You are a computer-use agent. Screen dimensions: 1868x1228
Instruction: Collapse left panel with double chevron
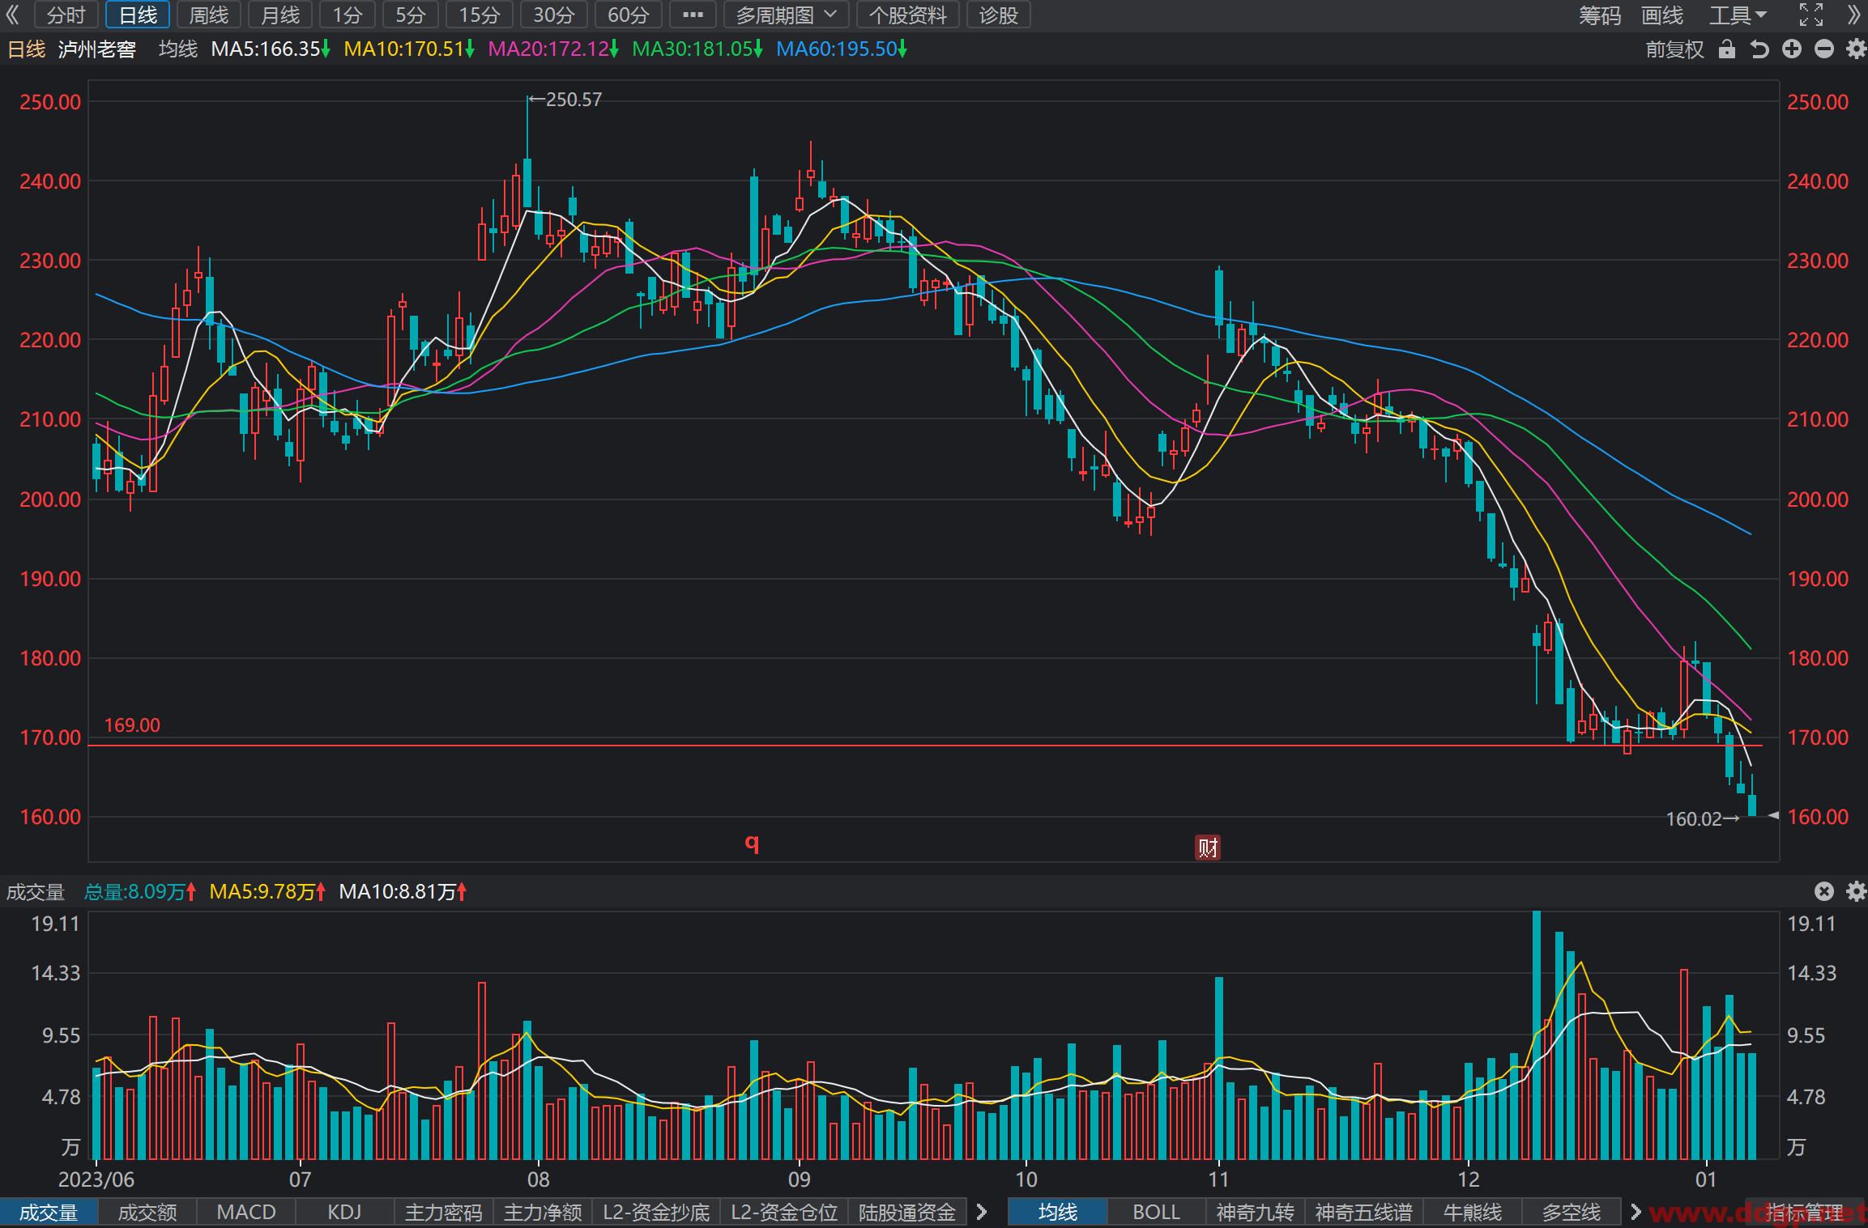pyautogui.click(x=13, y=15)
